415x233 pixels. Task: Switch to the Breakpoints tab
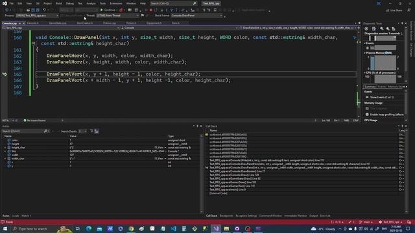coord(226,216)
